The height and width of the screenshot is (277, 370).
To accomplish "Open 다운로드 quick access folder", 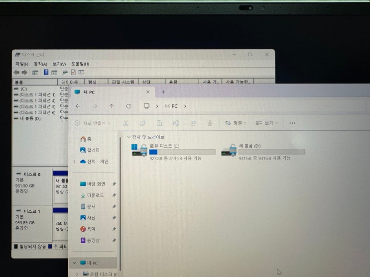I will [x=92, y=195].
